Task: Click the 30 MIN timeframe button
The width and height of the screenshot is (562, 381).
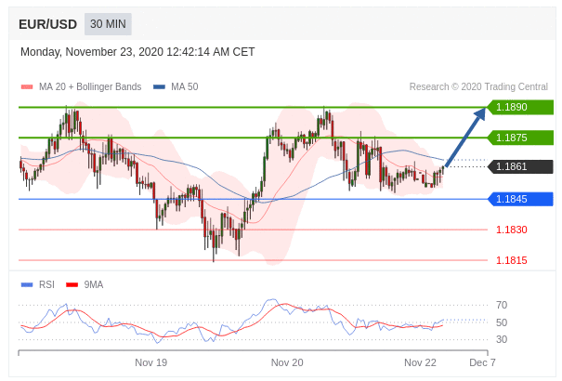Action: coord(108,24)
